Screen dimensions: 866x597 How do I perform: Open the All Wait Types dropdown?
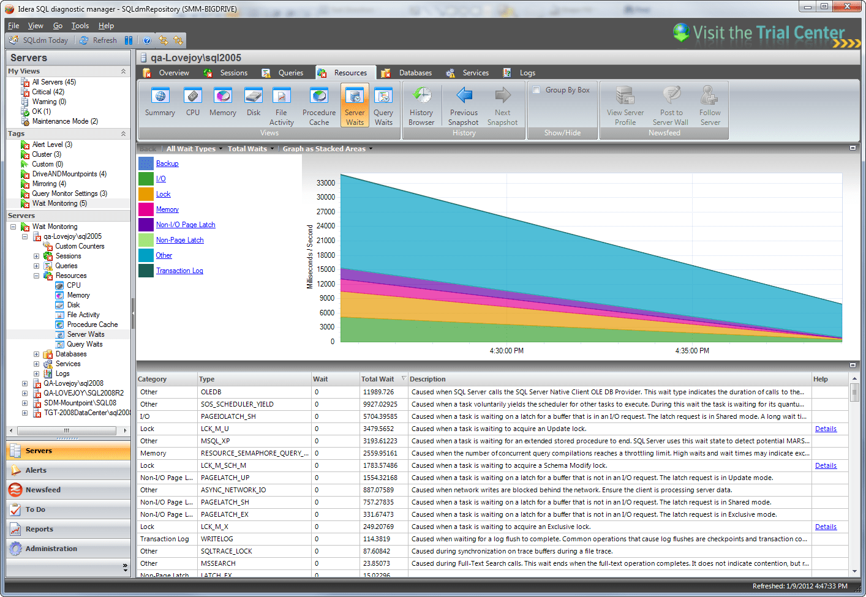[192, 148]
